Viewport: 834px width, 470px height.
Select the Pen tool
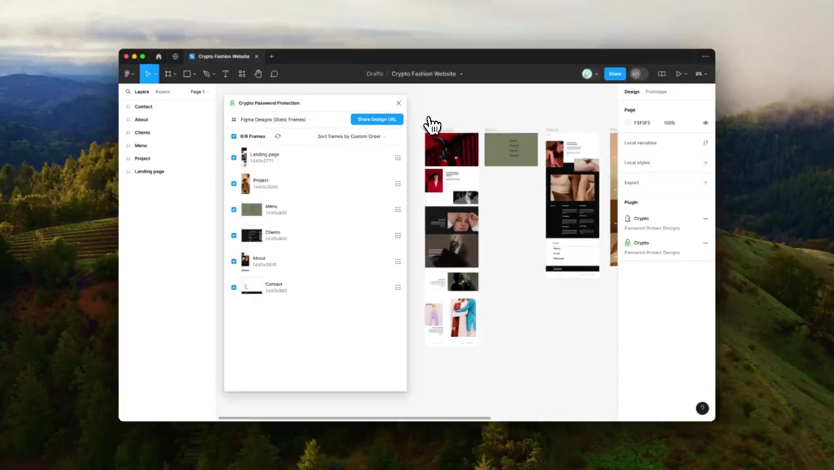pos(206,74)
